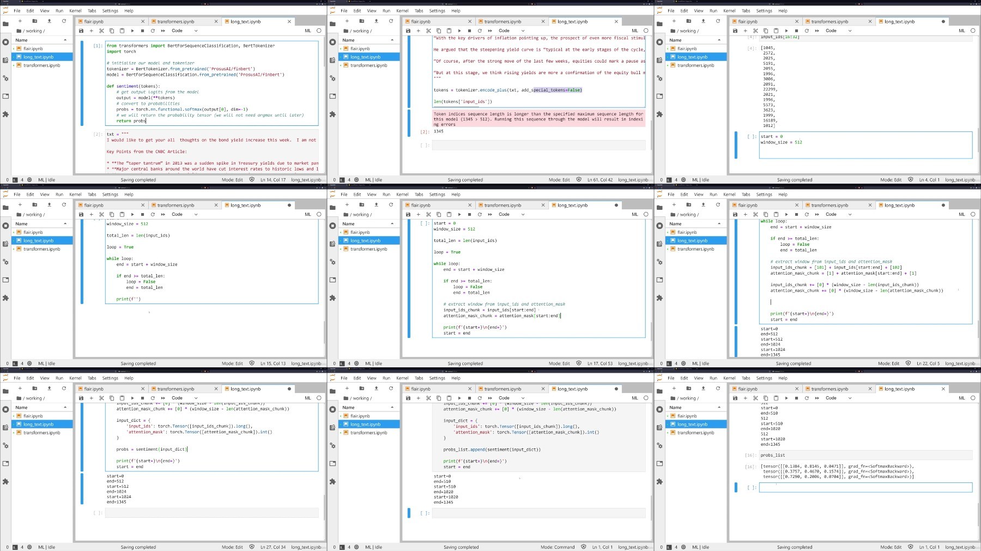
Task: Open cell type dropdown in bottom-right panel
Action: point(838,398)
